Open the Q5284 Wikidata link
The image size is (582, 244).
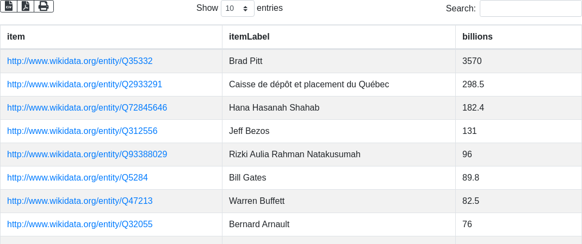tap(77, 178)
